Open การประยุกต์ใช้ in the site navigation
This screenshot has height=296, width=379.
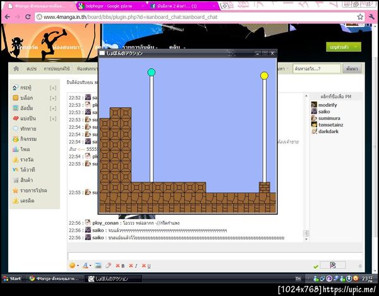click(57, 69)
